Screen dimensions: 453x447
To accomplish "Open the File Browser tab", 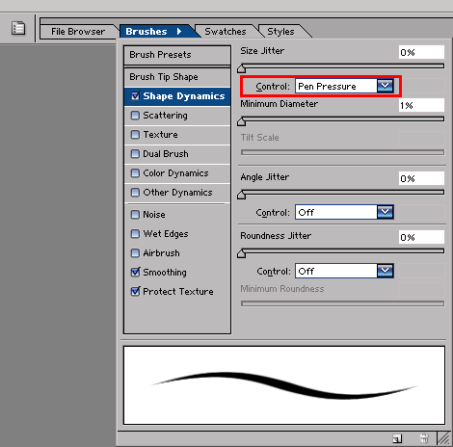I will [78, 32].
